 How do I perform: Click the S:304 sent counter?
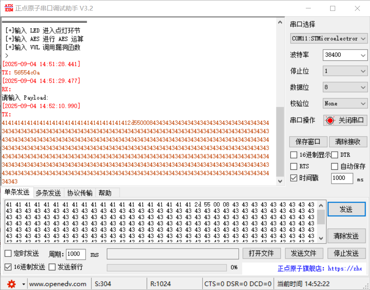pos(103,284)
